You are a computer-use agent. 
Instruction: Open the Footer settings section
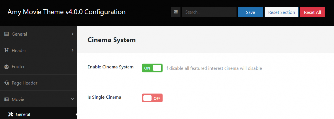coord(38,67)
